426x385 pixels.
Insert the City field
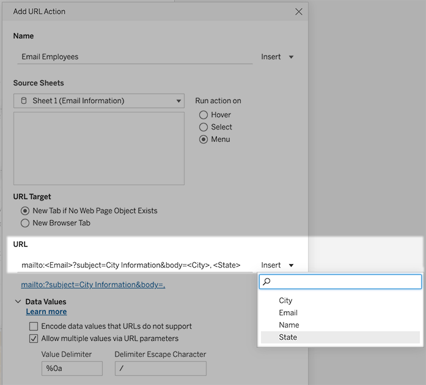340,301
